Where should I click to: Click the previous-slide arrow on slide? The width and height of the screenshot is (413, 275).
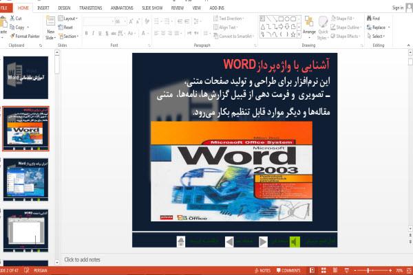229,241
